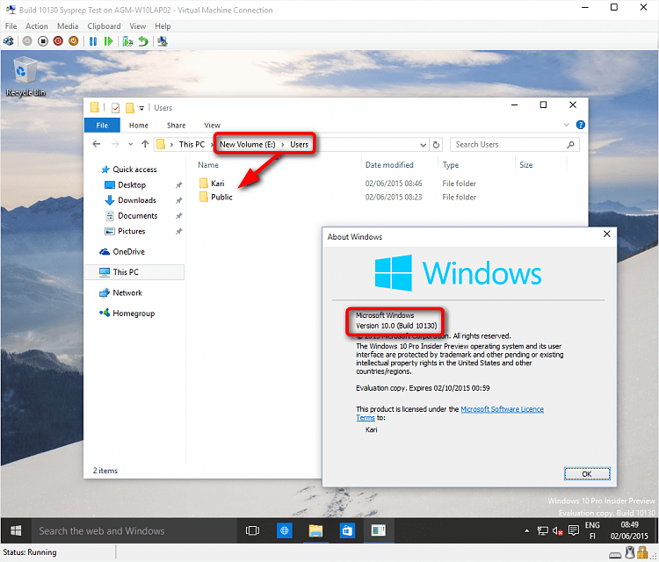Click the Properties quick access toolbar icon
Viewport: 659px width, 562px height.
(115, 108)
